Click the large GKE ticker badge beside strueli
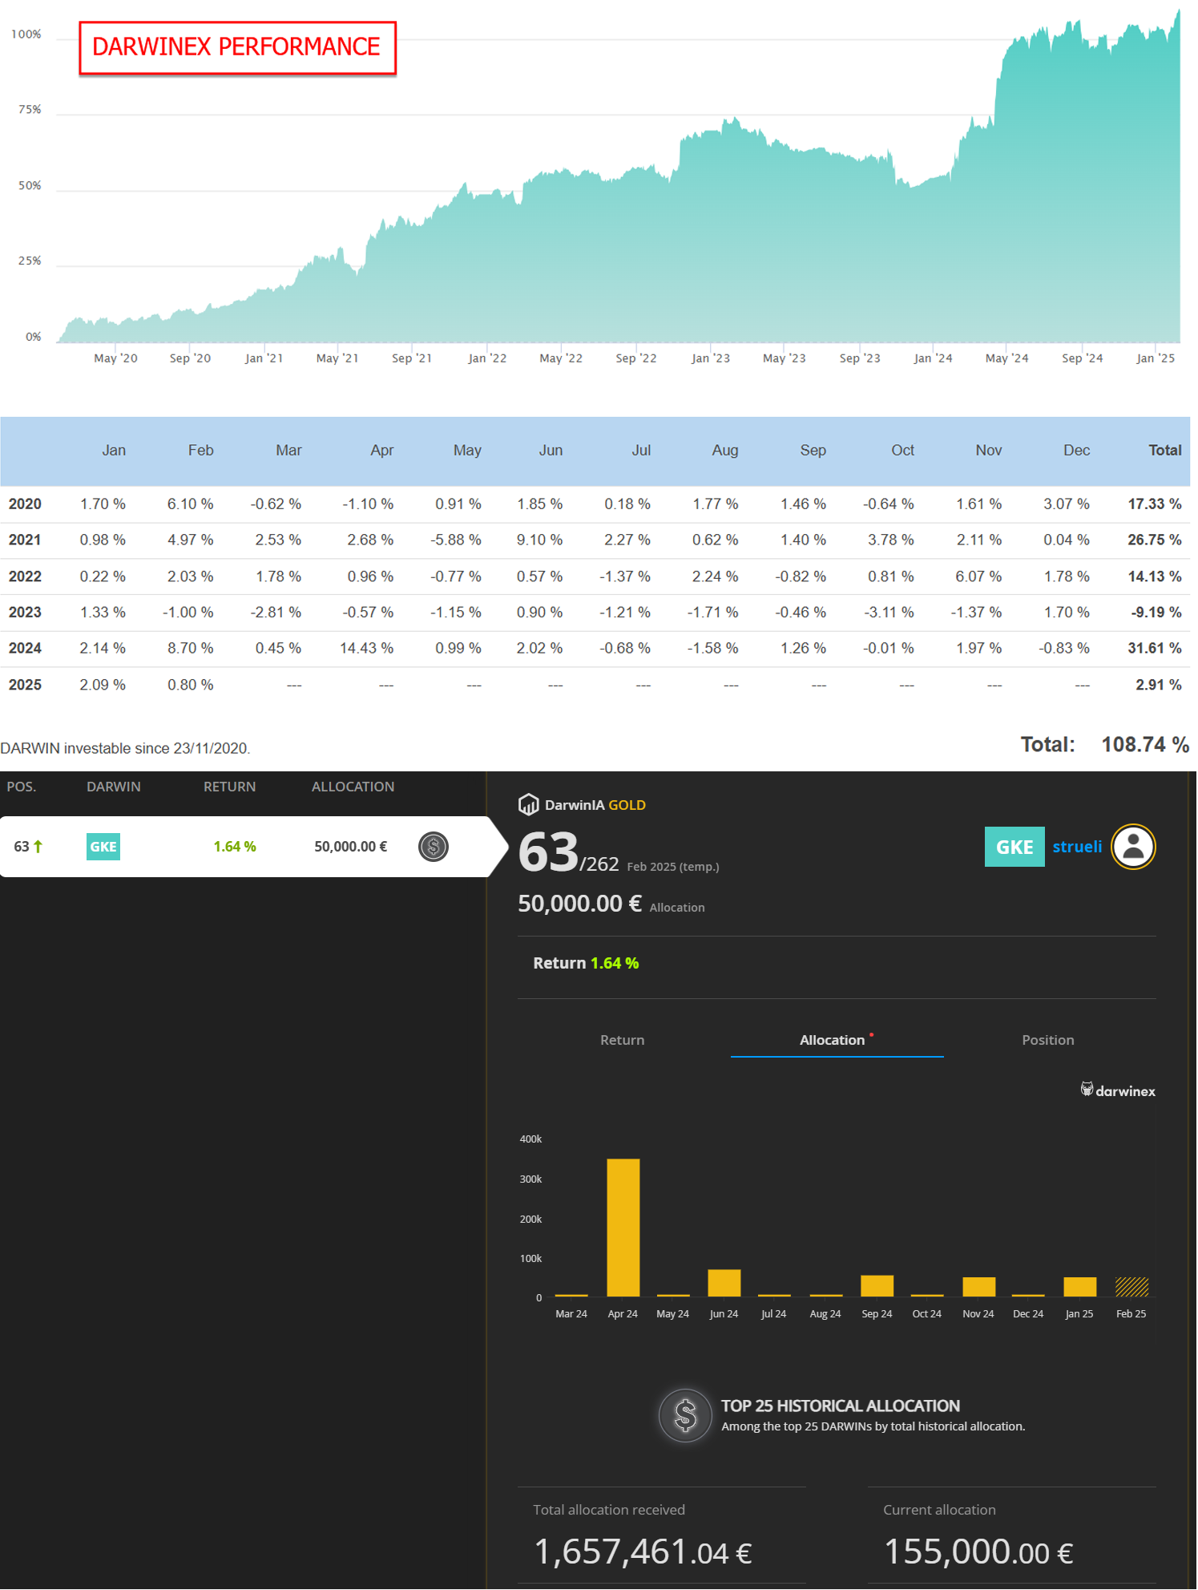Viewport: 1198px width, 1590px height. [x=1014, y=847]
